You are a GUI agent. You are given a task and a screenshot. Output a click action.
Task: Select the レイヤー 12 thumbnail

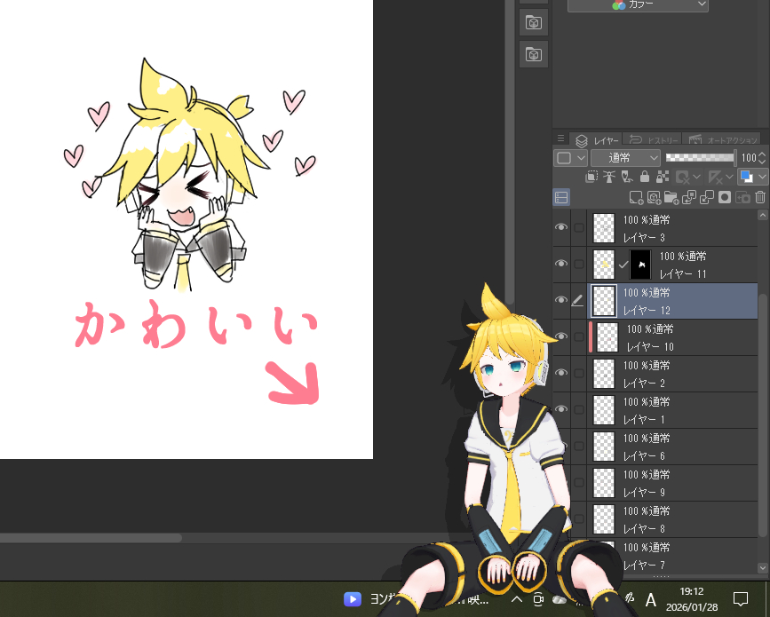point(603,301)
